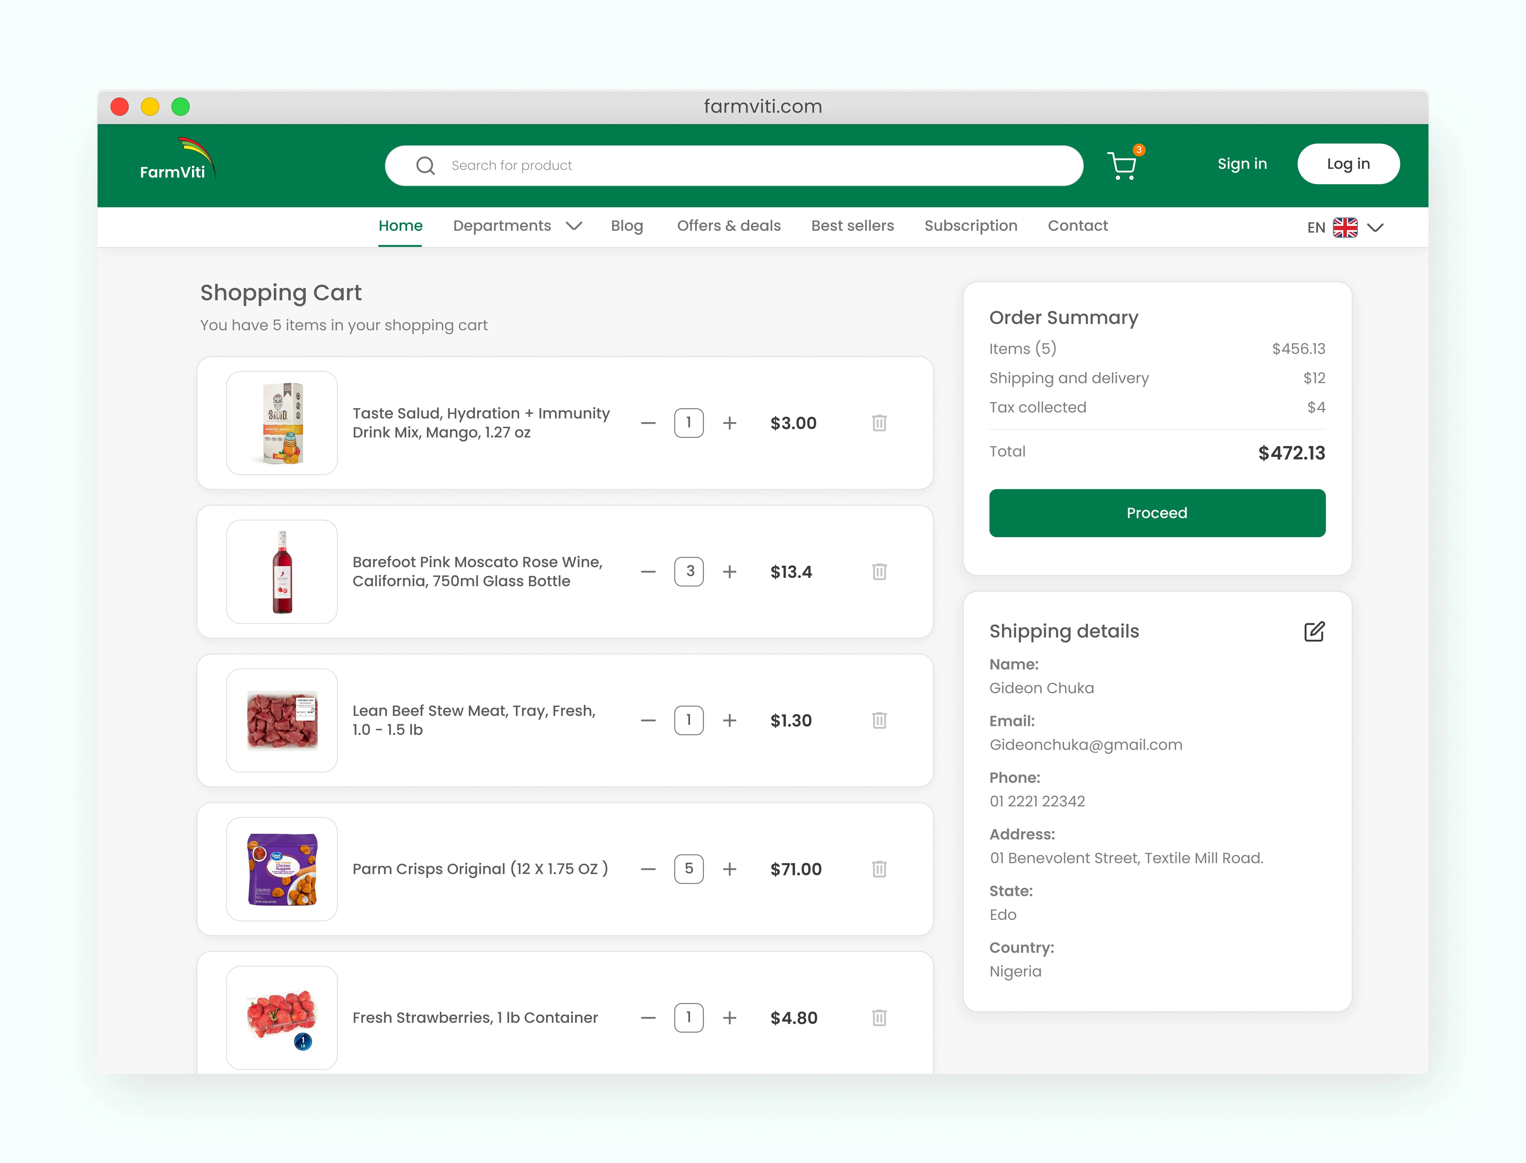Remove the Fresh Strawberries from cart
This screenshot has height=1163, width=1526.
coord(879,1018)
